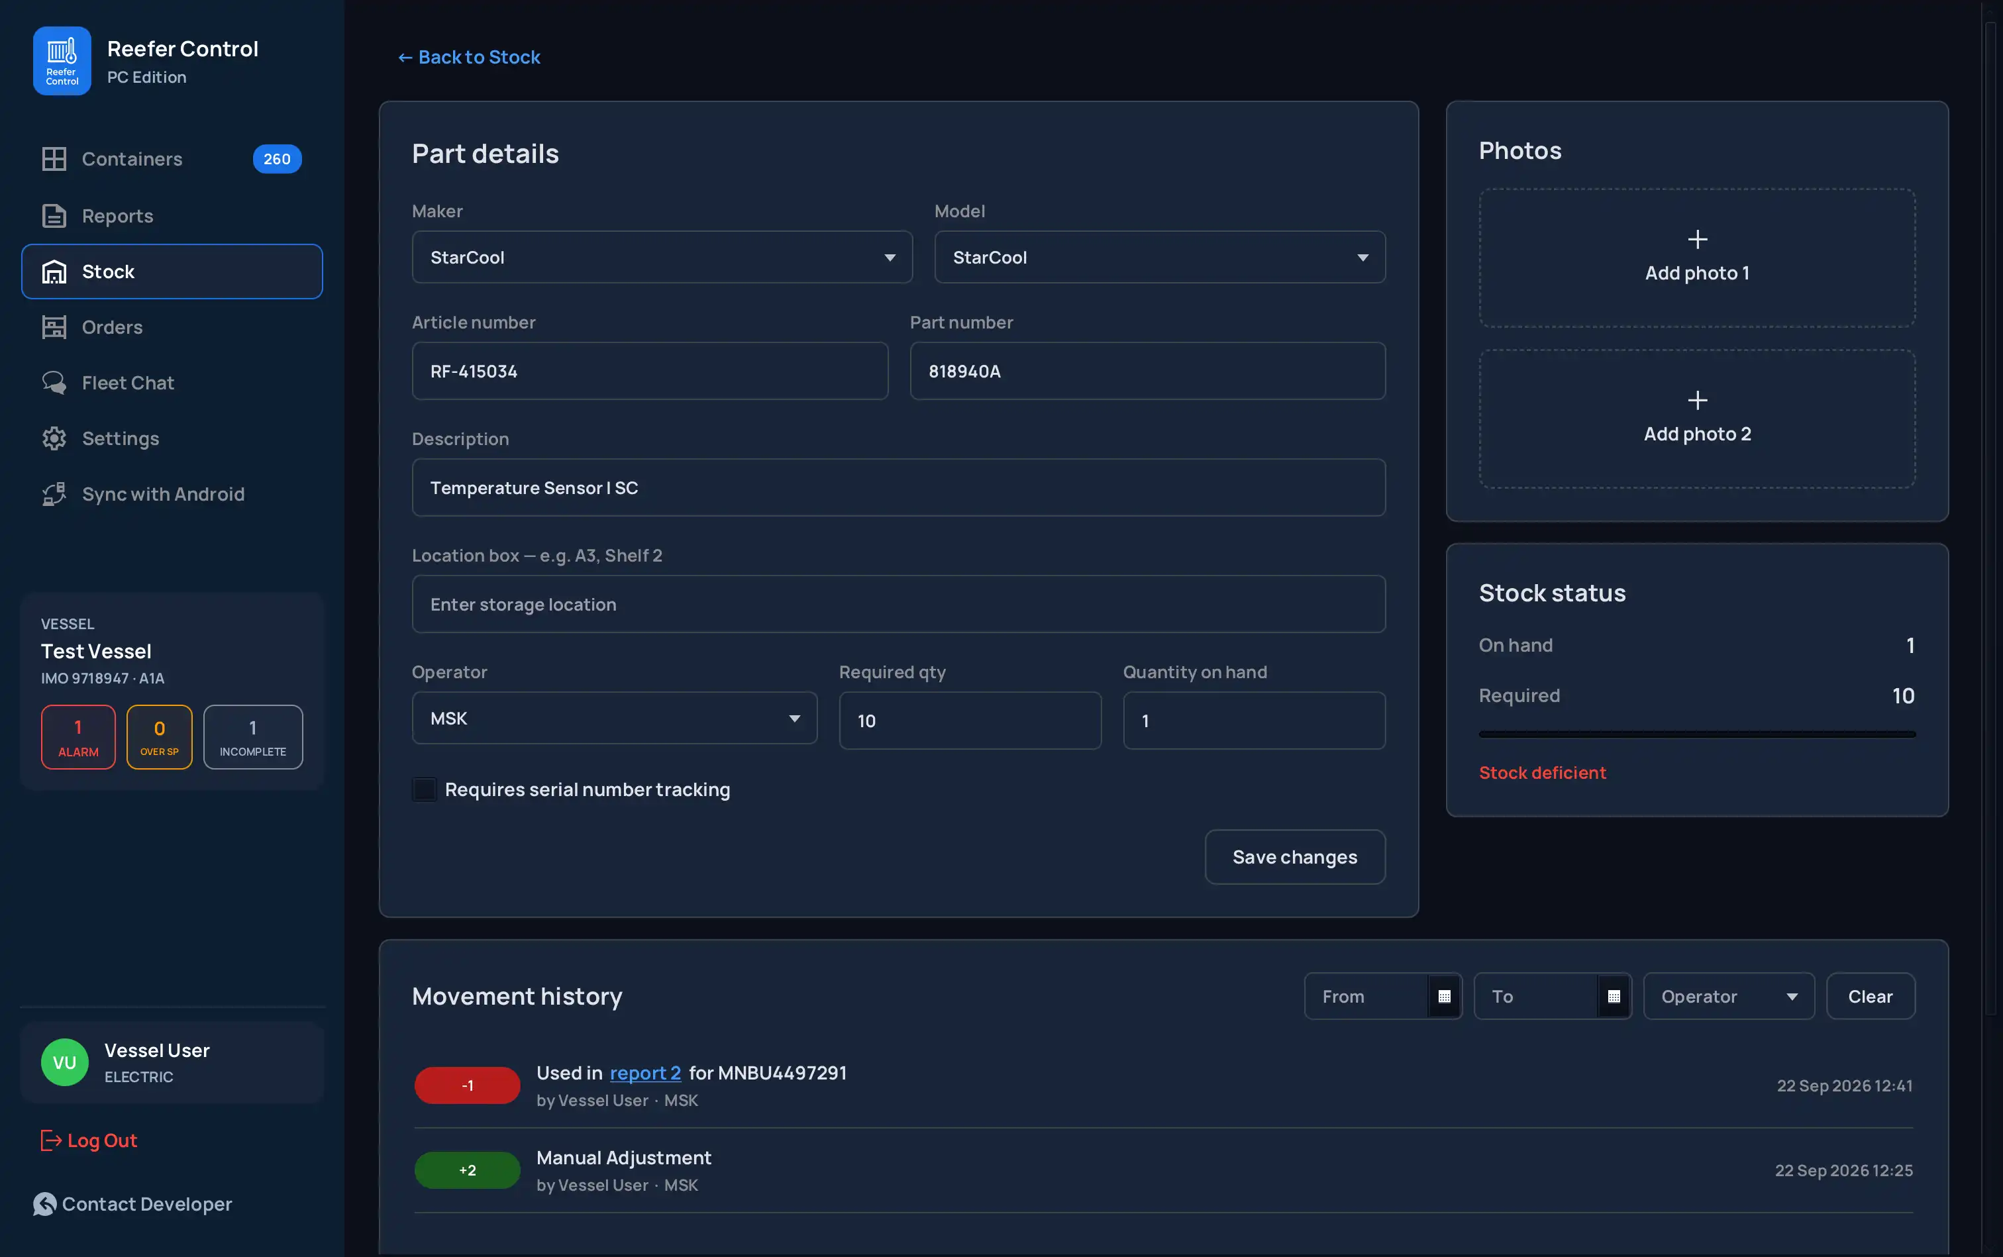Screen dimensions: 2003x1257
Task: Click the Vessel User profile card
Action: point(172,1062)
